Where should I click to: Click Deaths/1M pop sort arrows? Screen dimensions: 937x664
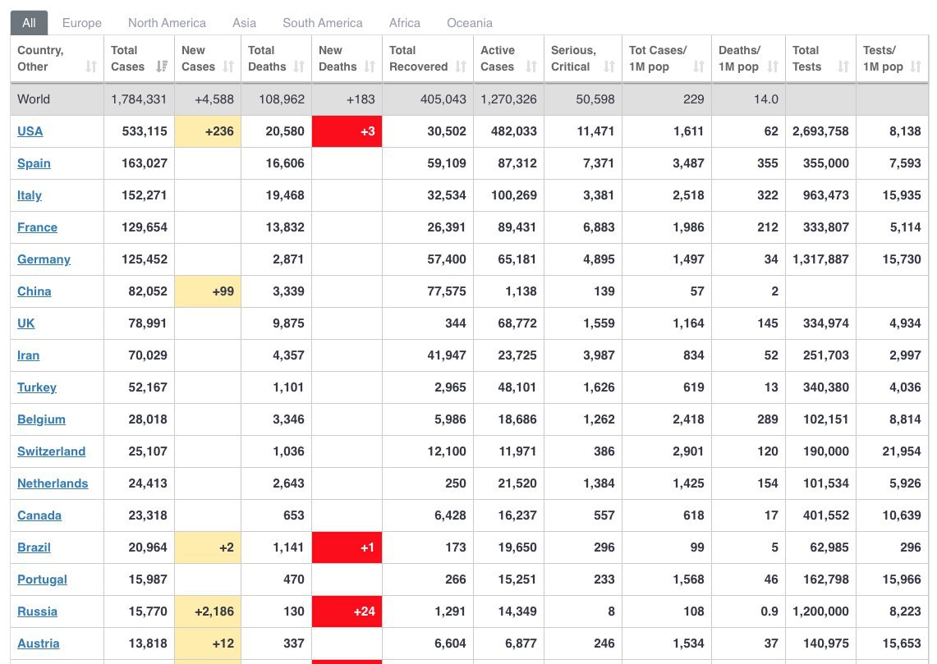pos(773,66)
